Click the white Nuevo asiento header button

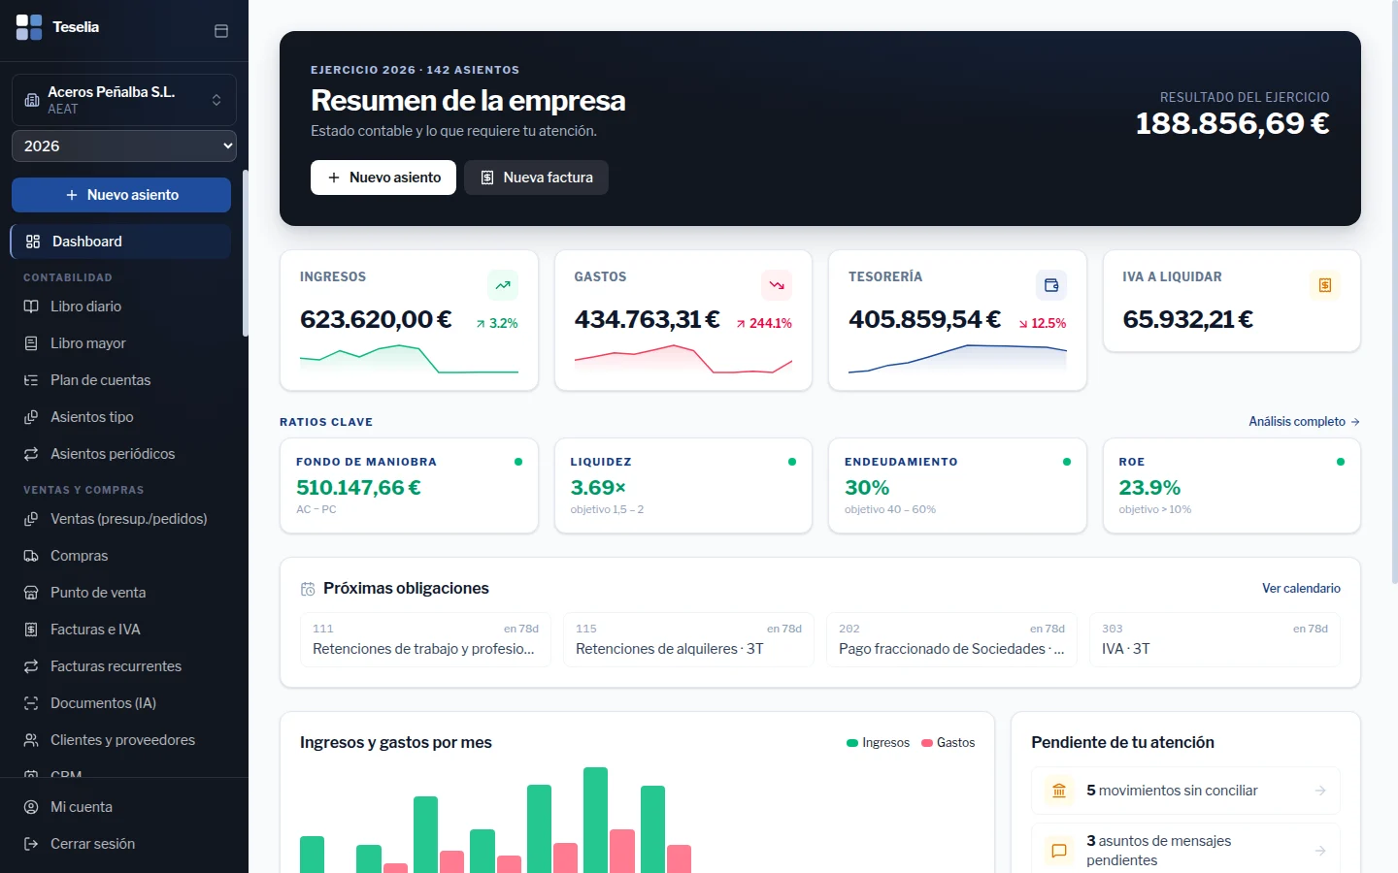pyautogui.click(x=383, y=178)
